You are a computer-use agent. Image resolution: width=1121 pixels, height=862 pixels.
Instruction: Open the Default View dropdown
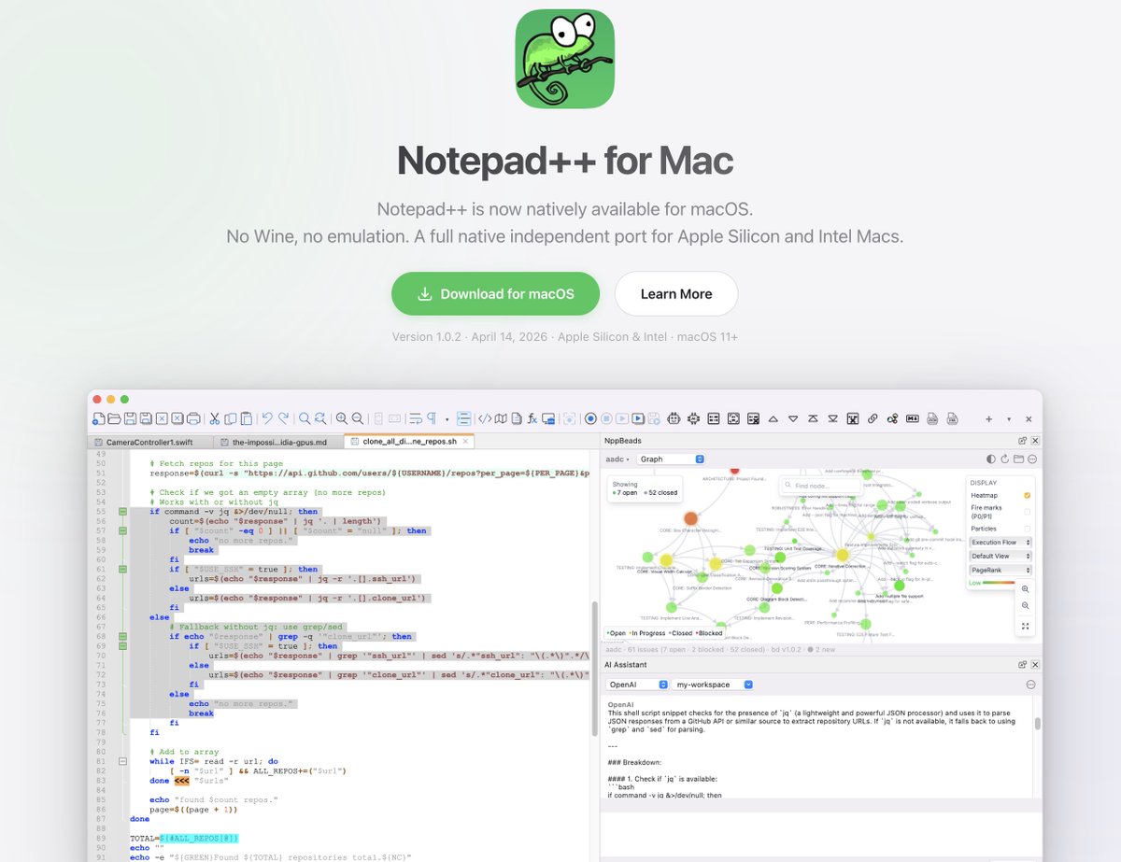pyautogui.click(x=1000, y=556)
